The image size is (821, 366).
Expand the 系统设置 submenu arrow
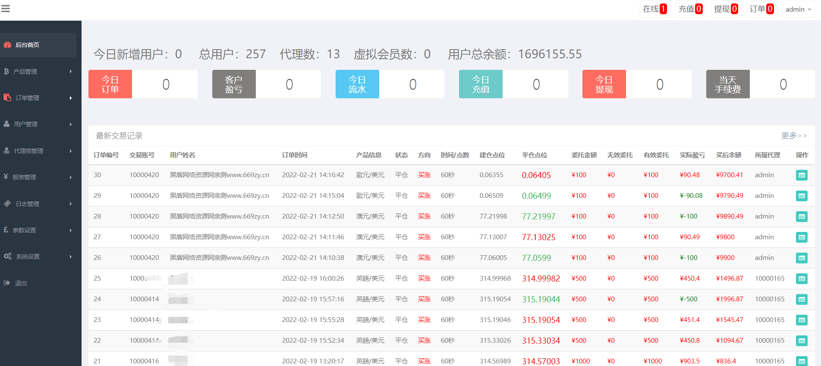pos(71,257)
